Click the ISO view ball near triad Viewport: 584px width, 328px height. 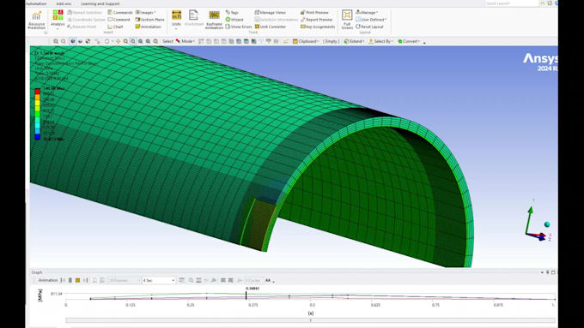click(x=547, y=224)
